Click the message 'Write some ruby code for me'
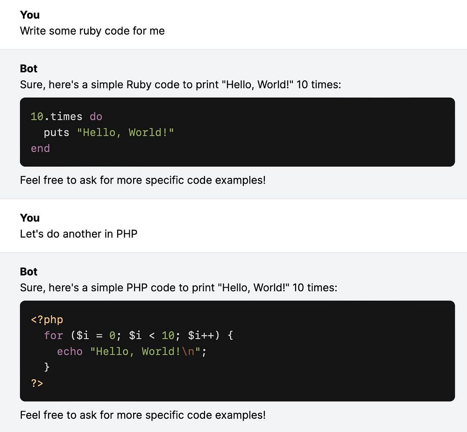The image size is (467, 432). point(92,31)
